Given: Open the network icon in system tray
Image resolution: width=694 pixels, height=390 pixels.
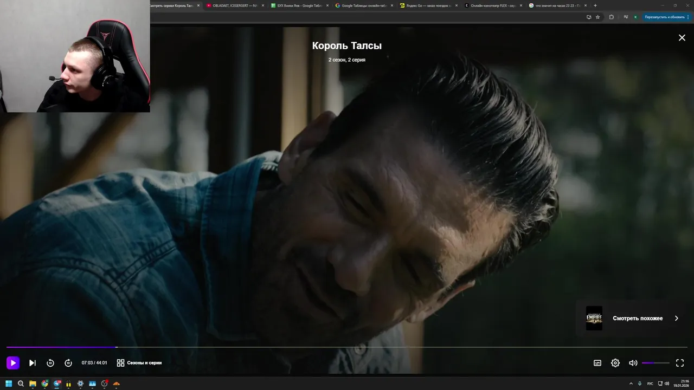Looking at the screenshot, I should [660, 383].
